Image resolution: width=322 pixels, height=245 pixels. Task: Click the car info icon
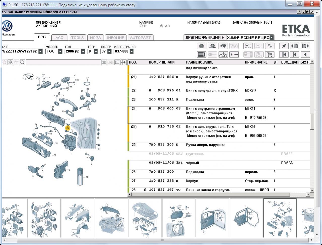click(223, 54)
